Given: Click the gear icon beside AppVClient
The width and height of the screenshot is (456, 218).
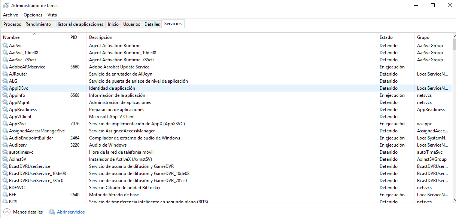Looking at the screenshot, I should [x=5, y=117].
